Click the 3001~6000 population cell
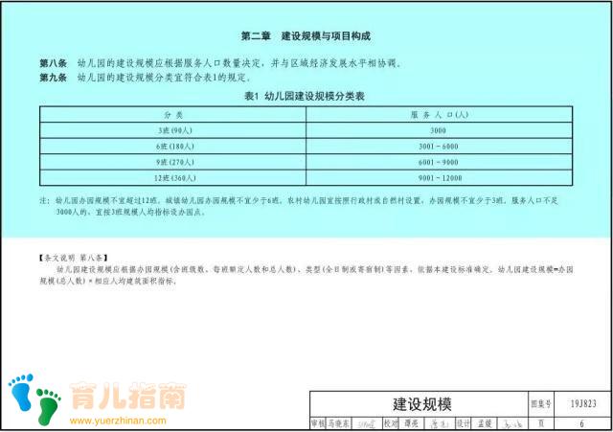 point(438,147)
